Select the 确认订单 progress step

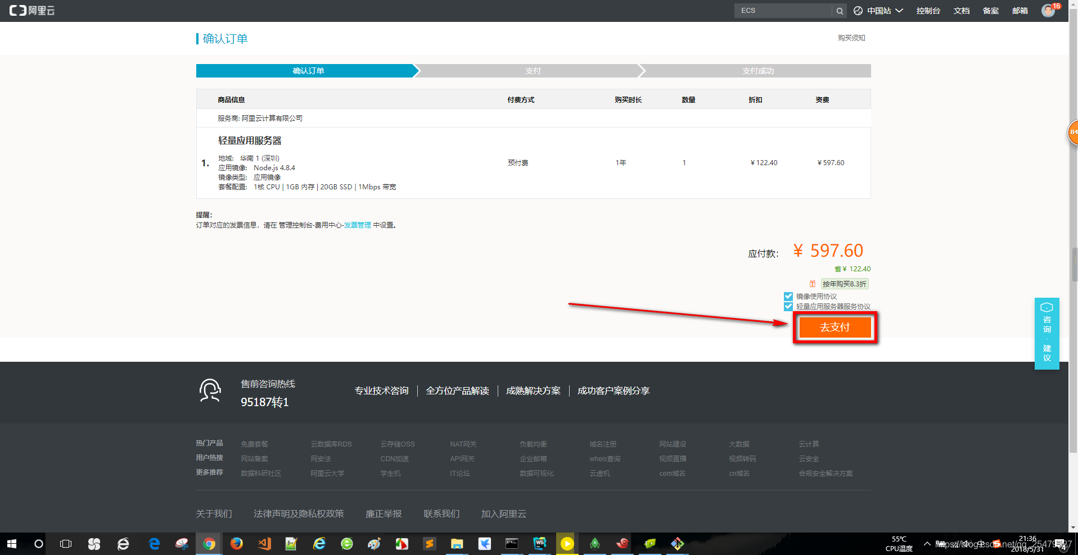308,71
